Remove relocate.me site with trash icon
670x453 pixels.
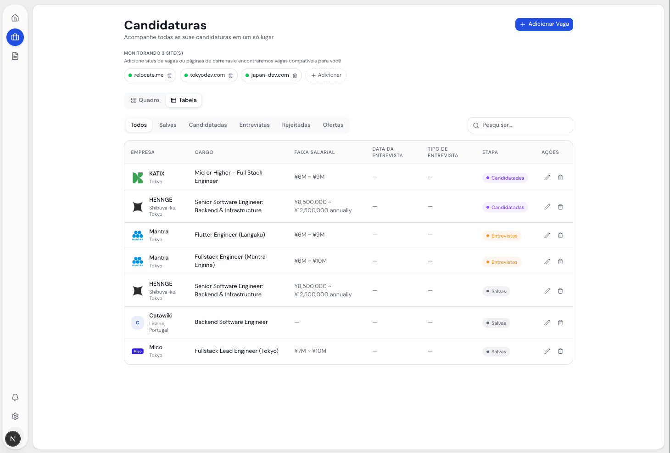[169, 75]
